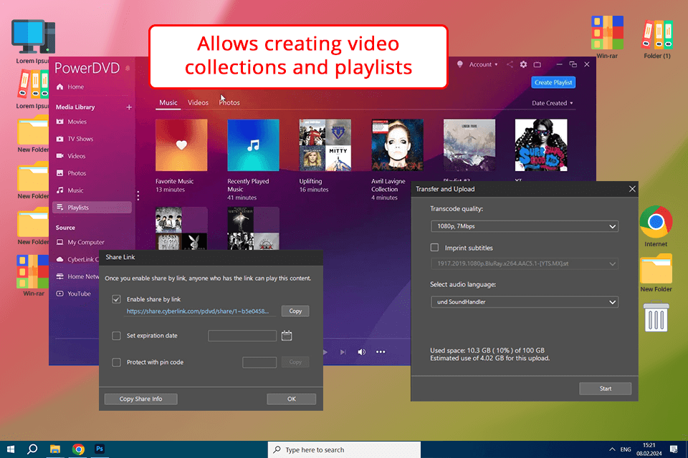This screenshot has width=688, height=458.
Task: Open the calendar picker for expiration date
Action: pos(287,336)
